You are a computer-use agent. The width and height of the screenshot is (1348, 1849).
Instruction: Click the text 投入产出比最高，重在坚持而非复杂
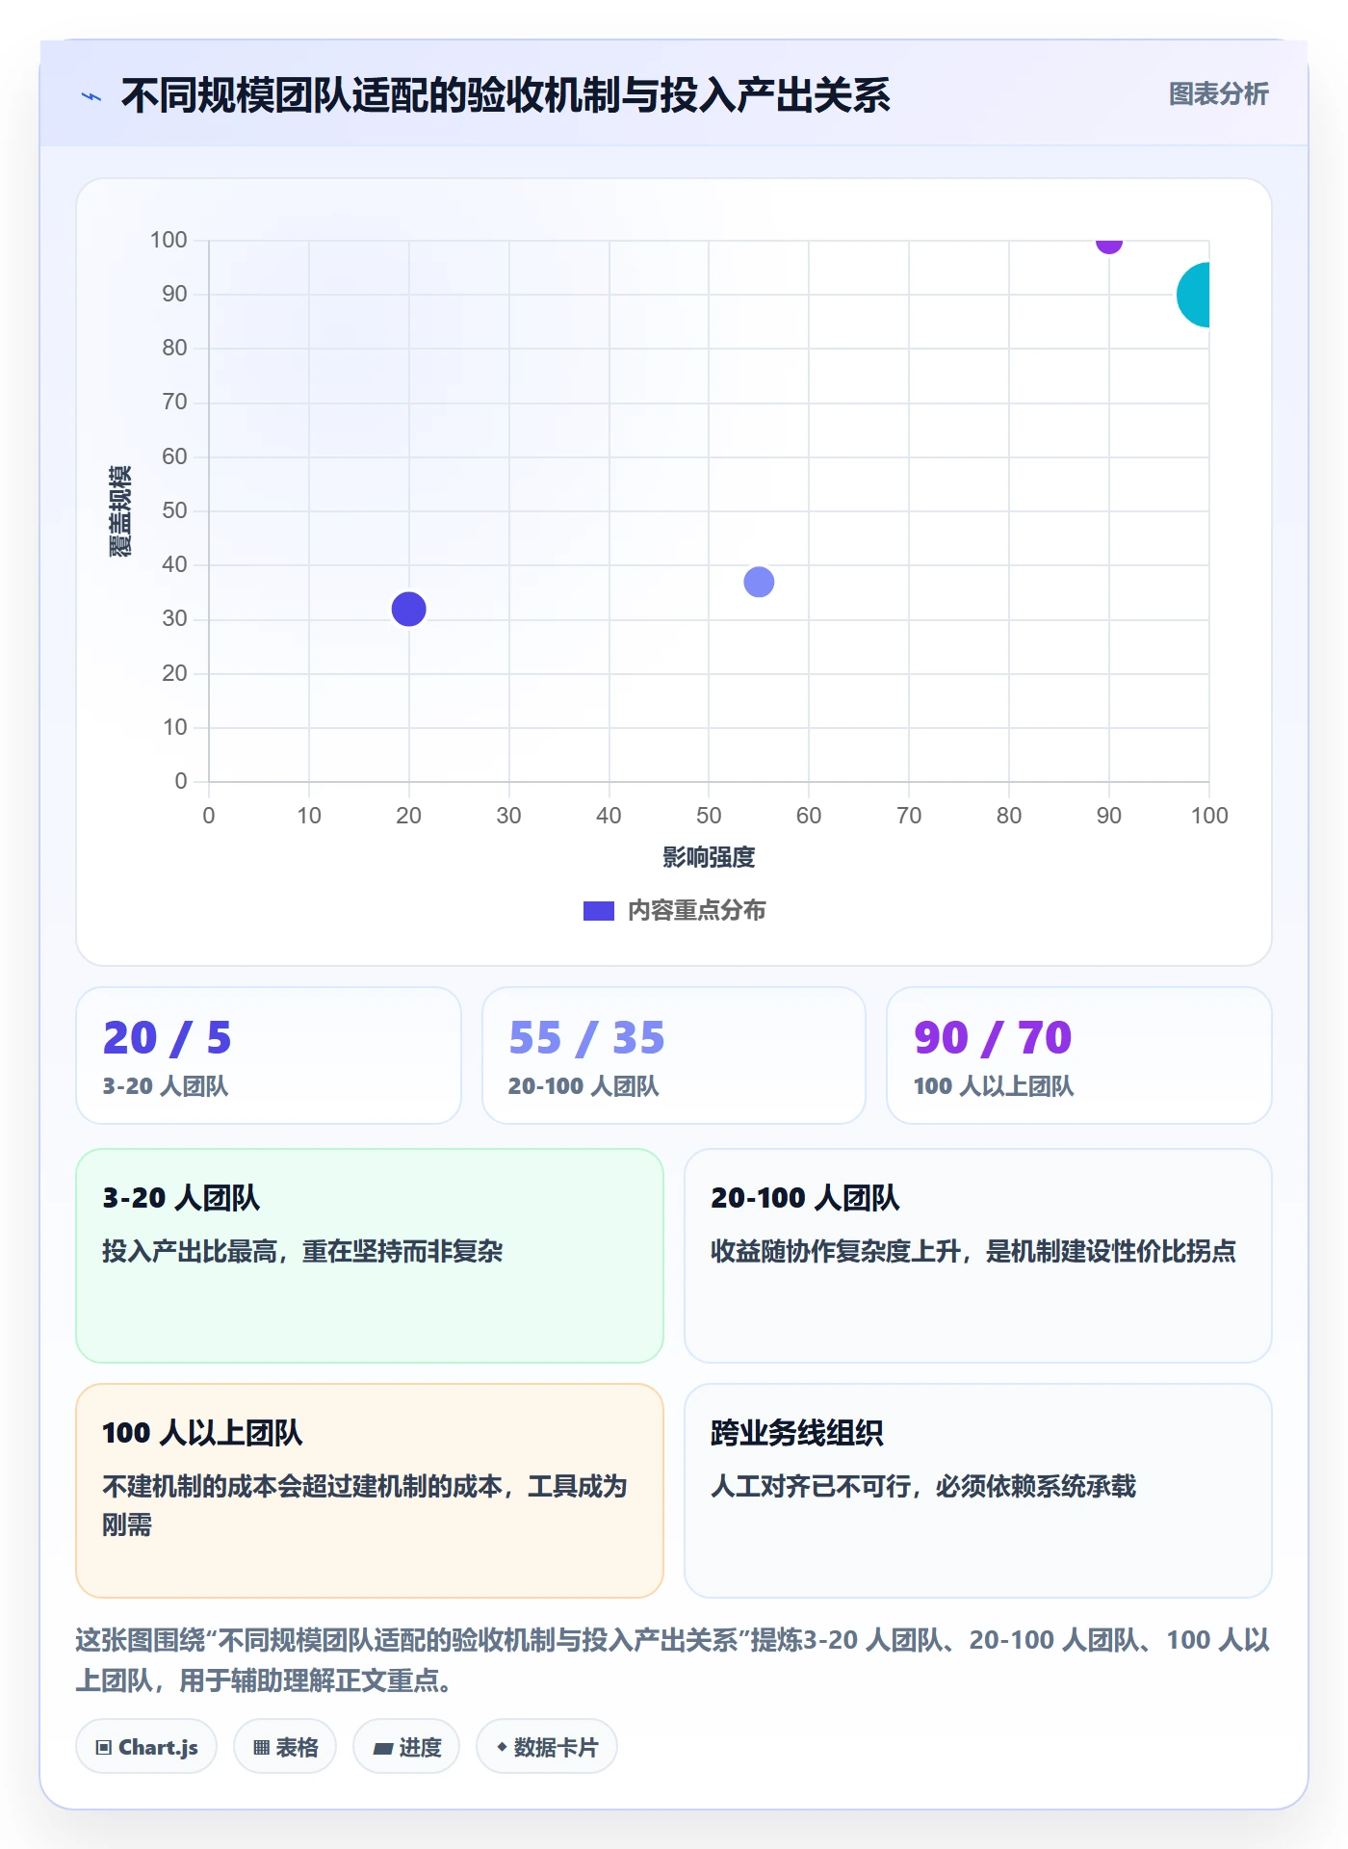(x=302, y=1251)
